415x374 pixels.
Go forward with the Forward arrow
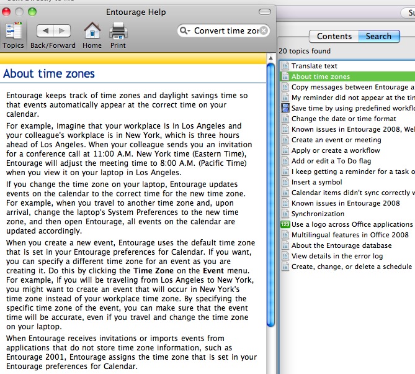62,30
